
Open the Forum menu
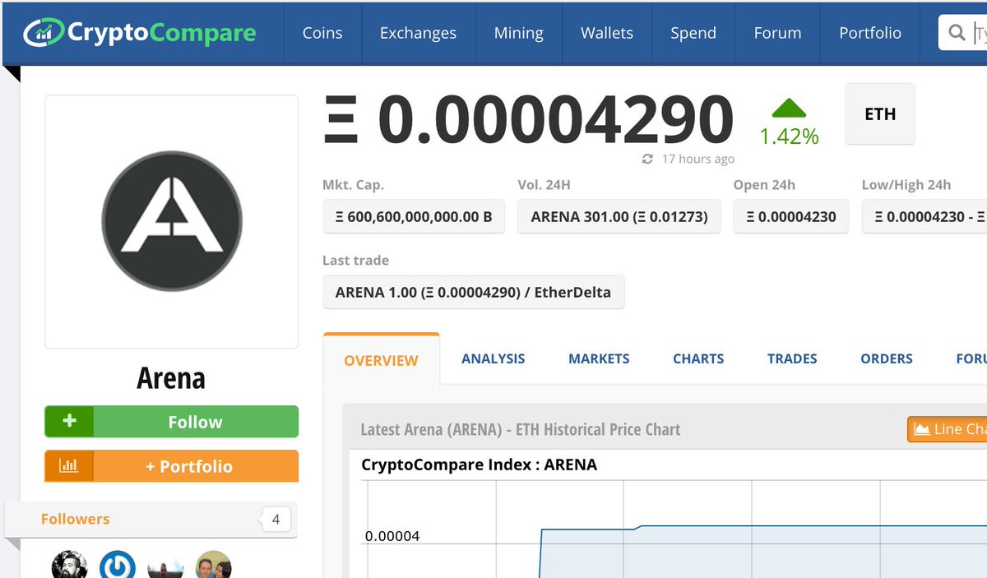point(777,33)
